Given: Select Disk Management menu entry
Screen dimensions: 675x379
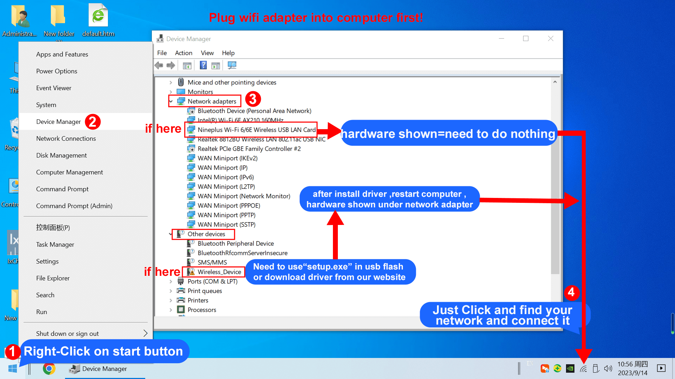Looking at the screenshot, I should pyautogui.click(x=85, y=155).
